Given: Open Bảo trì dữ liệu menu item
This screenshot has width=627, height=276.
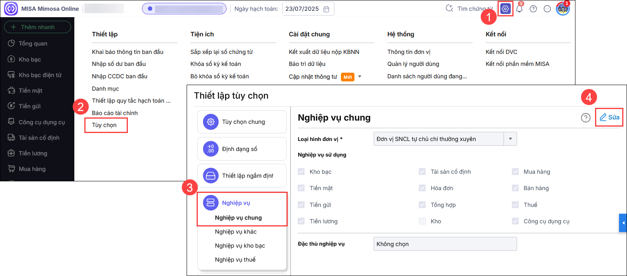Looking at the screenshot, I should pos(307,64).
